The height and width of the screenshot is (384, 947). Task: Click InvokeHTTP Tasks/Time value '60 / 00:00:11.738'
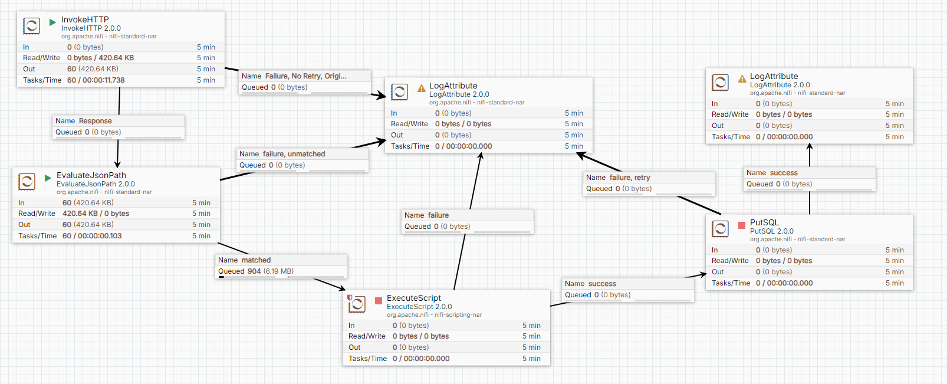point(96,80)
